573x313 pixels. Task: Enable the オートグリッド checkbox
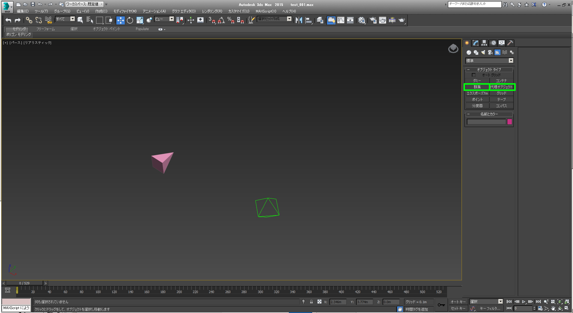point(474,75)
